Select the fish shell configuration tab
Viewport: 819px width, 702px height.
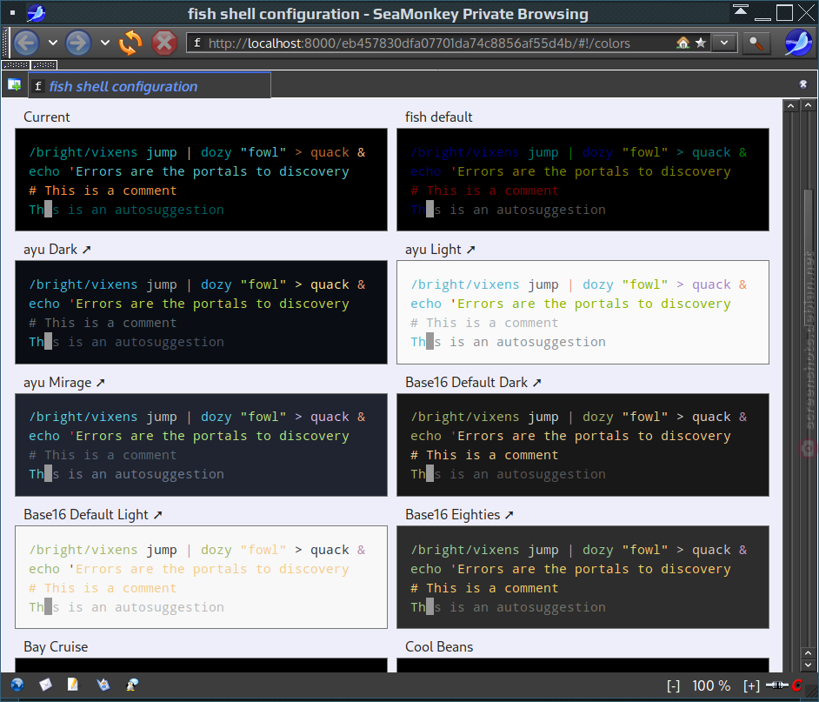(x=149, y=86)
